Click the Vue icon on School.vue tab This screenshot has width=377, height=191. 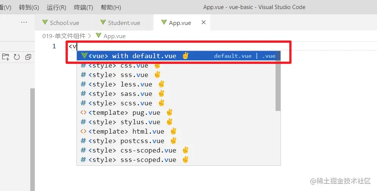point(45,22)
